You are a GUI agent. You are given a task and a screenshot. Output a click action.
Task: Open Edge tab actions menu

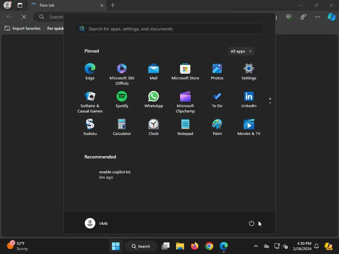point(20,5)
